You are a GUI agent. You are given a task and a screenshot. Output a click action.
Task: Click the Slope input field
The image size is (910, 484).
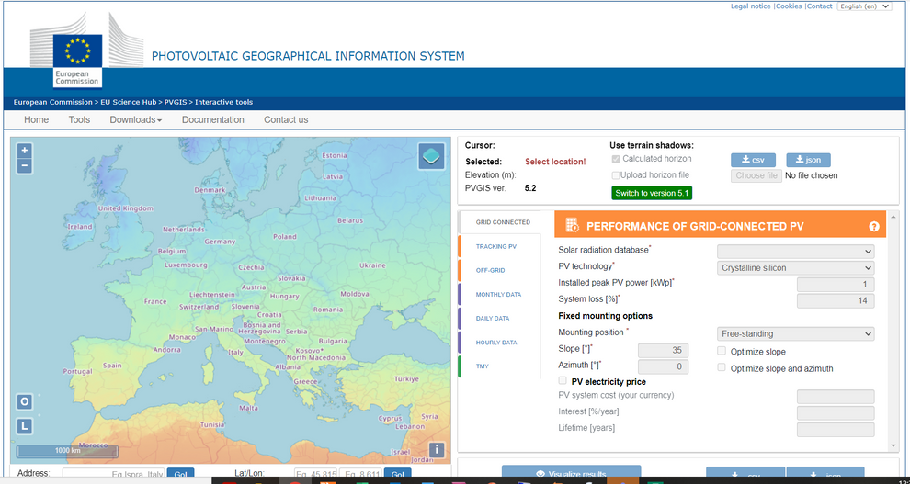tap(664, 350)
